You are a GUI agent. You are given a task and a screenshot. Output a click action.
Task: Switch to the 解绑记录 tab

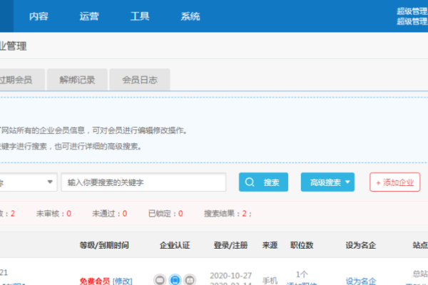[x=77, y=80]
